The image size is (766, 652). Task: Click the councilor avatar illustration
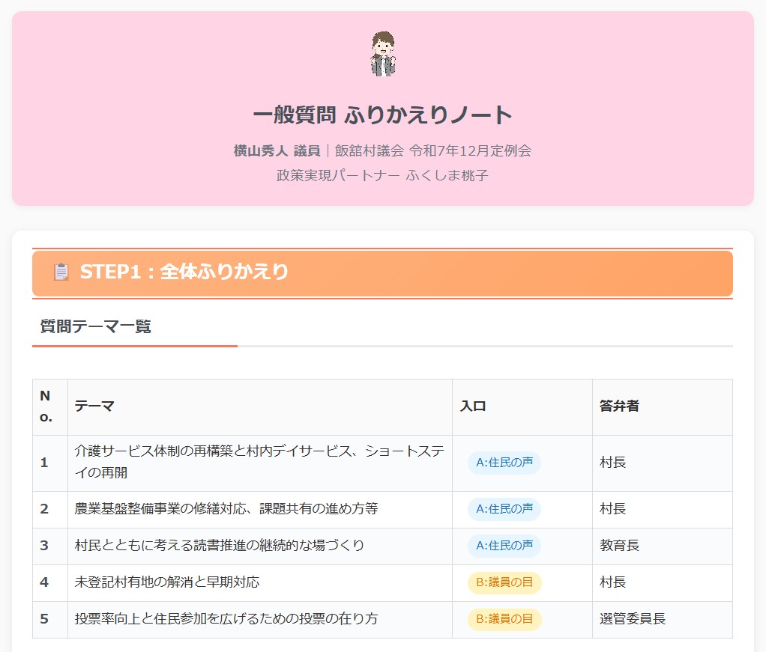pos(383,54)
